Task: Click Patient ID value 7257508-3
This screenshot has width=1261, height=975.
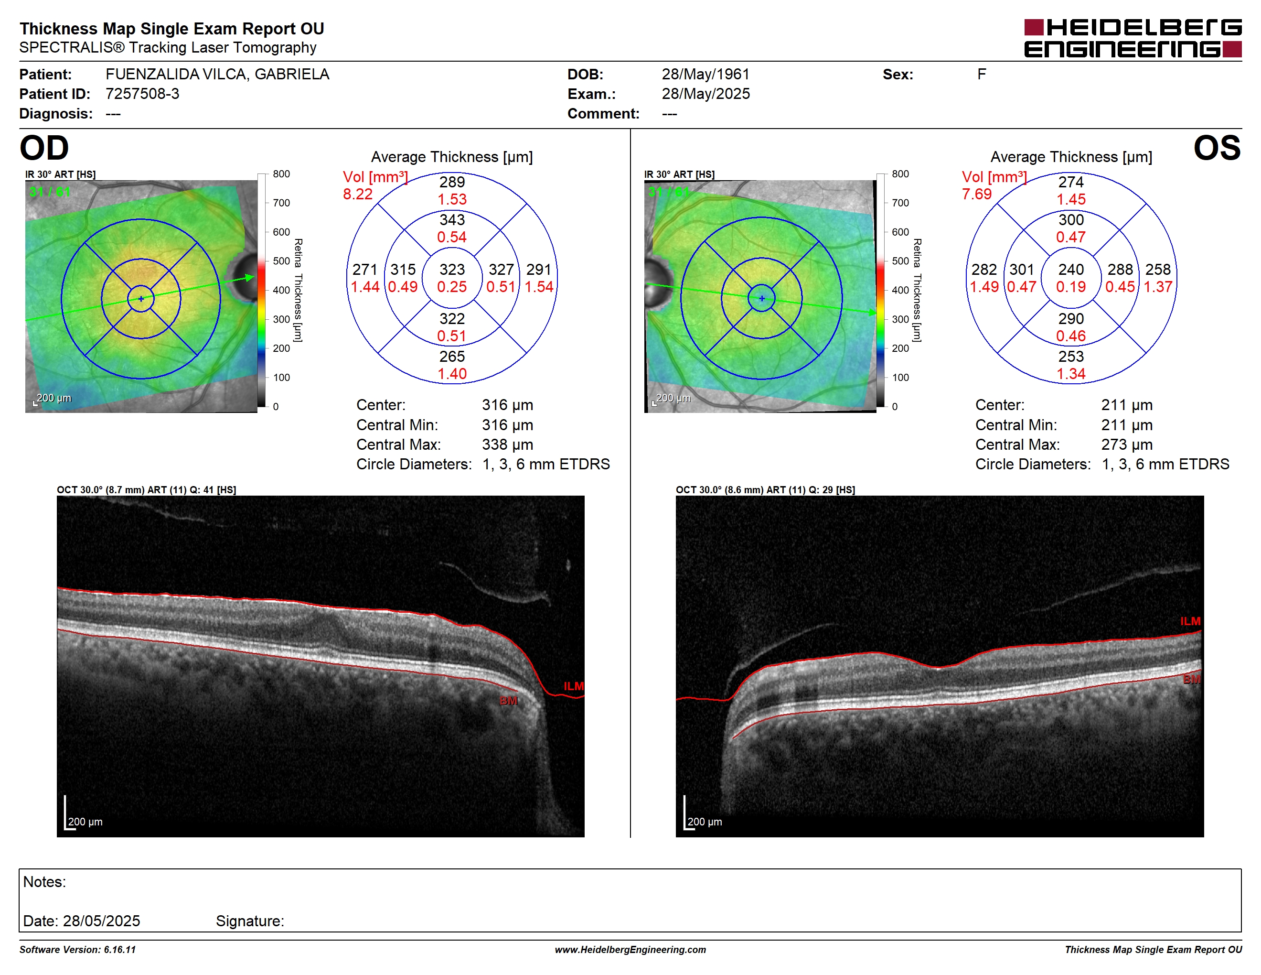Action: click(x=142, y=94)
